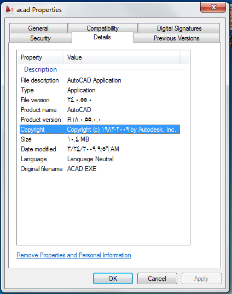Select the Date modified row
Screen dimensions: 232x294
(x=100, y=149)
